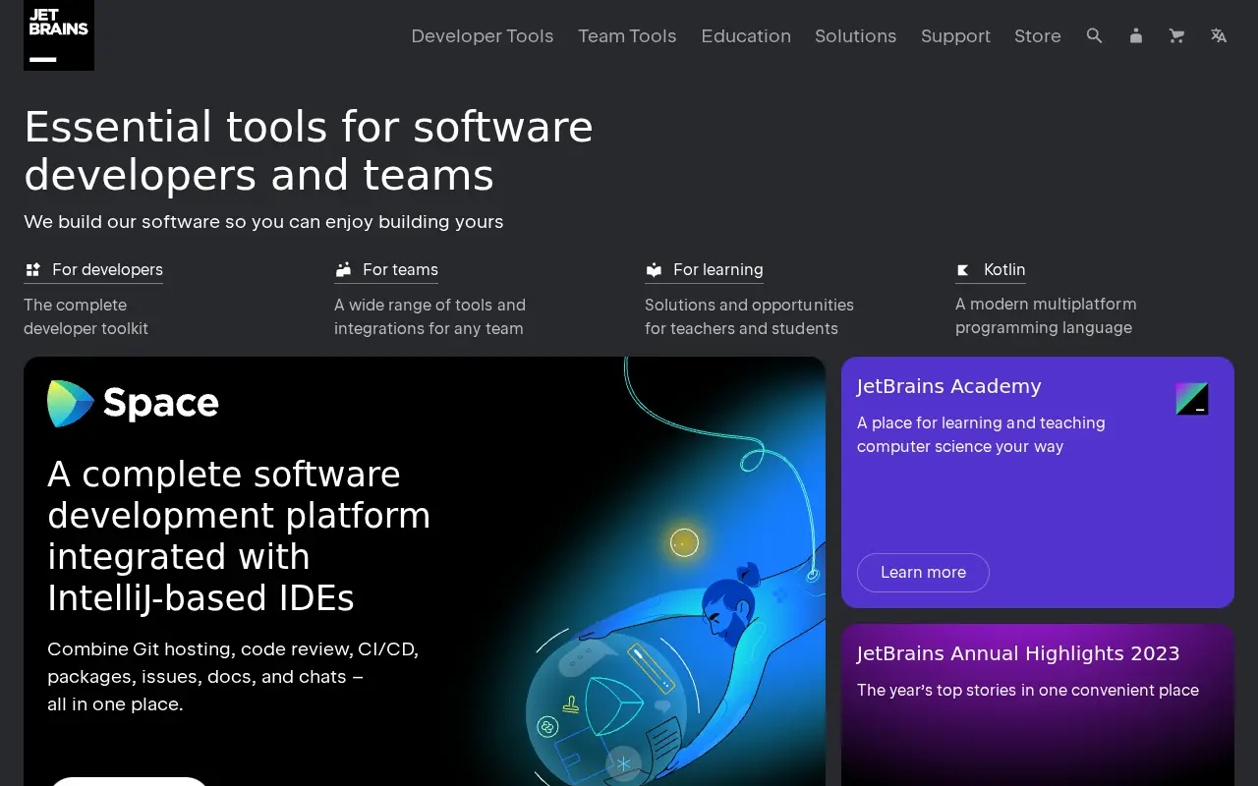Click "Solutions and opportunities for teachers" text

(749, 316)
